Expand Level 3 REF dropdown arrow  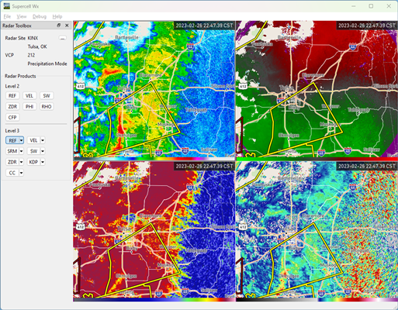22,140
